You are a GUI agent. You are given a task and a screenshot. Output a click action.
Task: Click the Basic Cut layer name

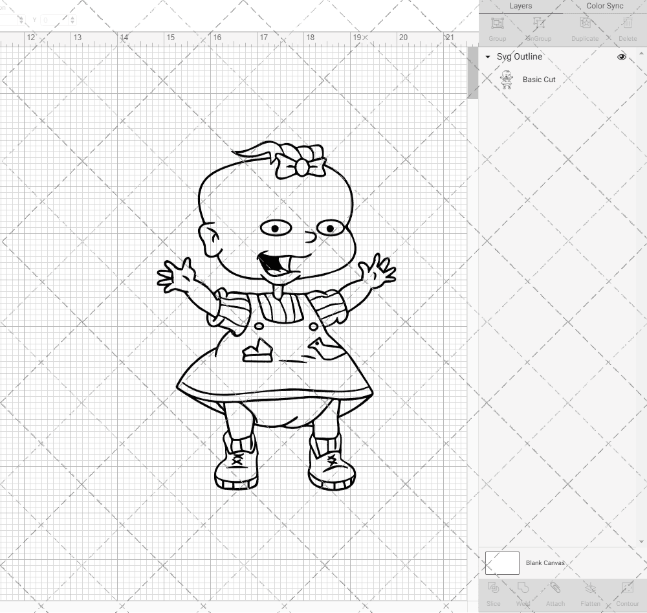coord(538,80)
